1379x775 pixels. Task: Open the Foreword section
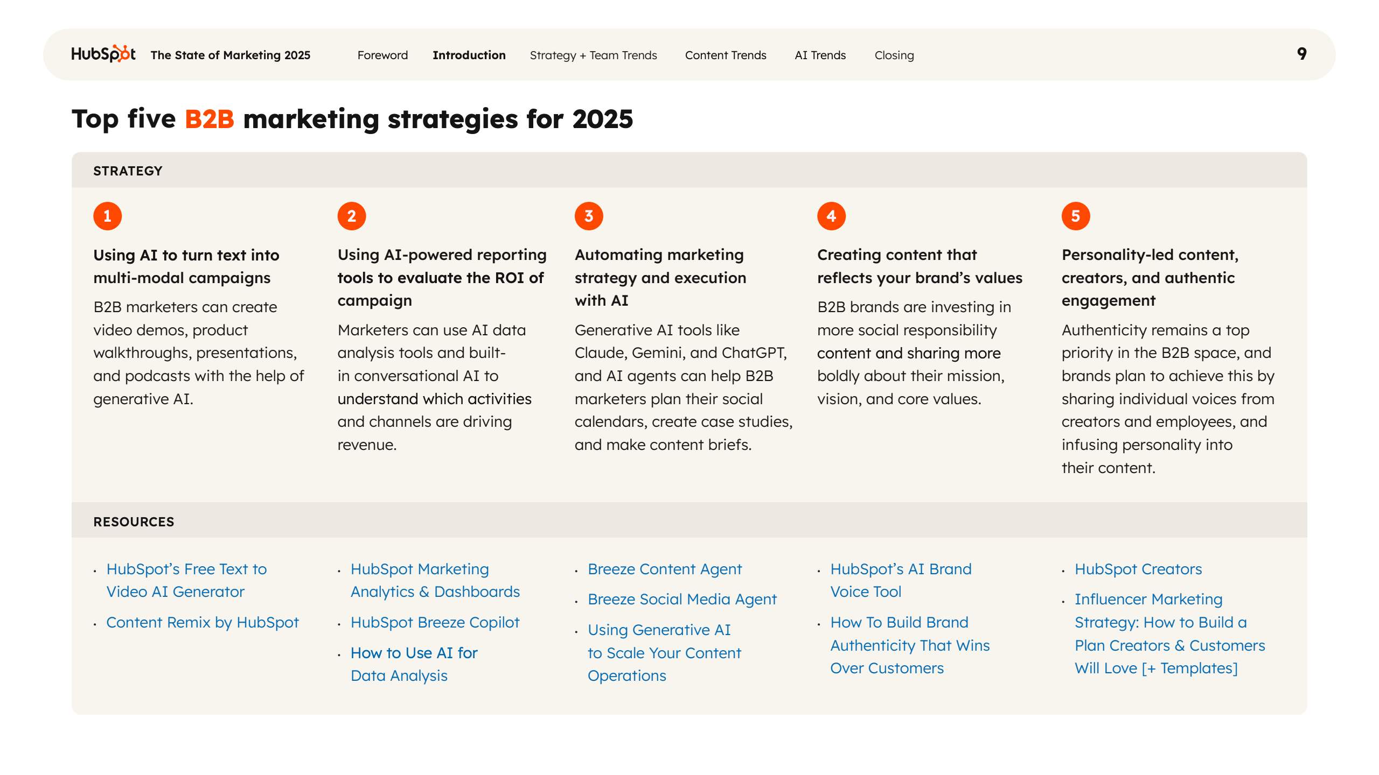click(x=382, y=55)
